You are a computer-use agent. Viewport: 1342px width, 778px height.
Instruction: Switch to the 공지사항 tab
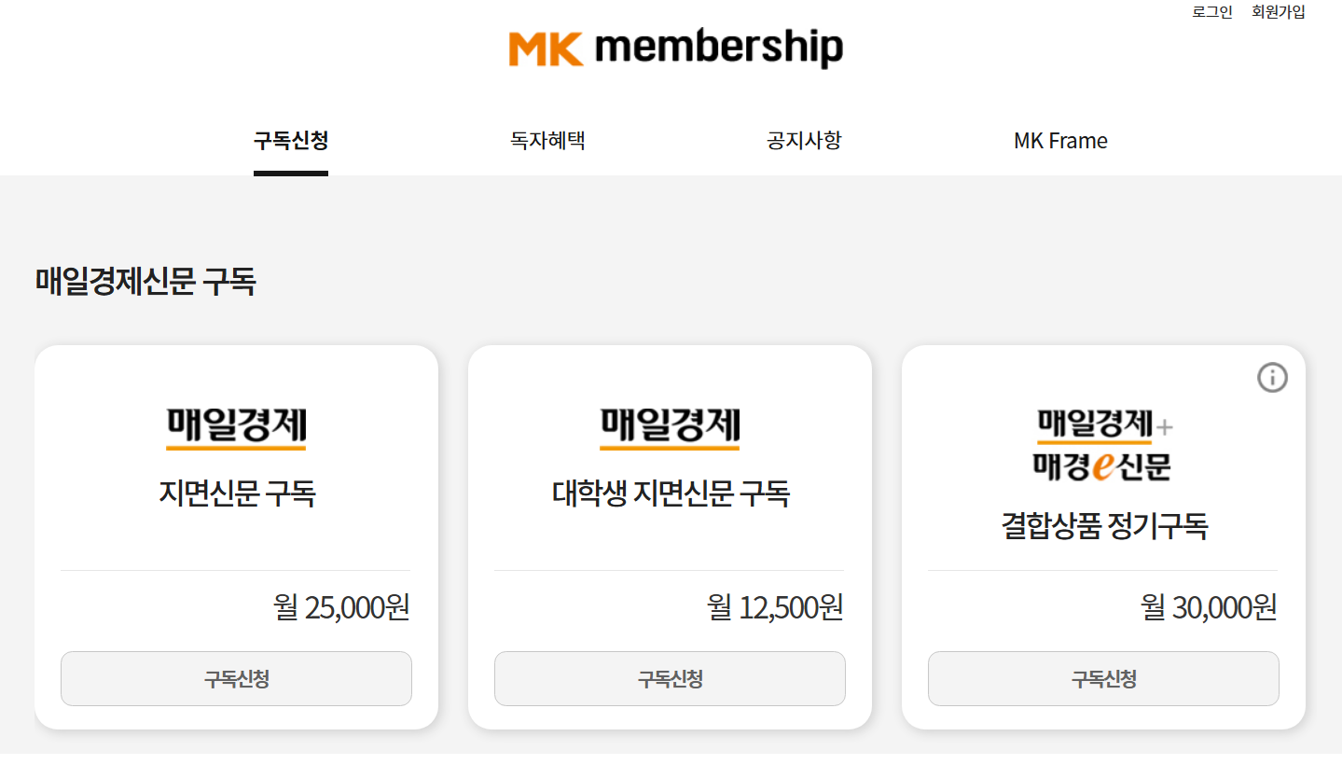tap(803, 139)
